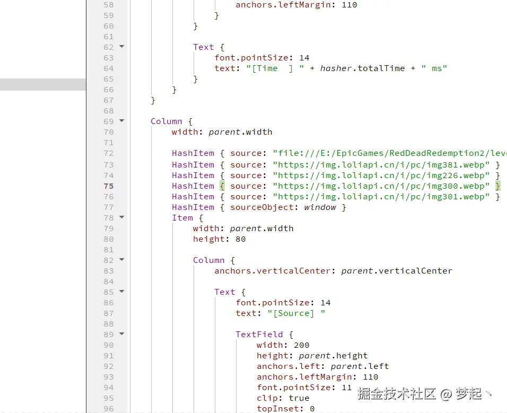Click 'hasher.totalTime' expression on line 64
This screenshot has width=507, height=413.
362,68
